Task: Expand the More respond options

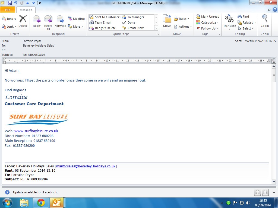Action: [x=75, y=27]
